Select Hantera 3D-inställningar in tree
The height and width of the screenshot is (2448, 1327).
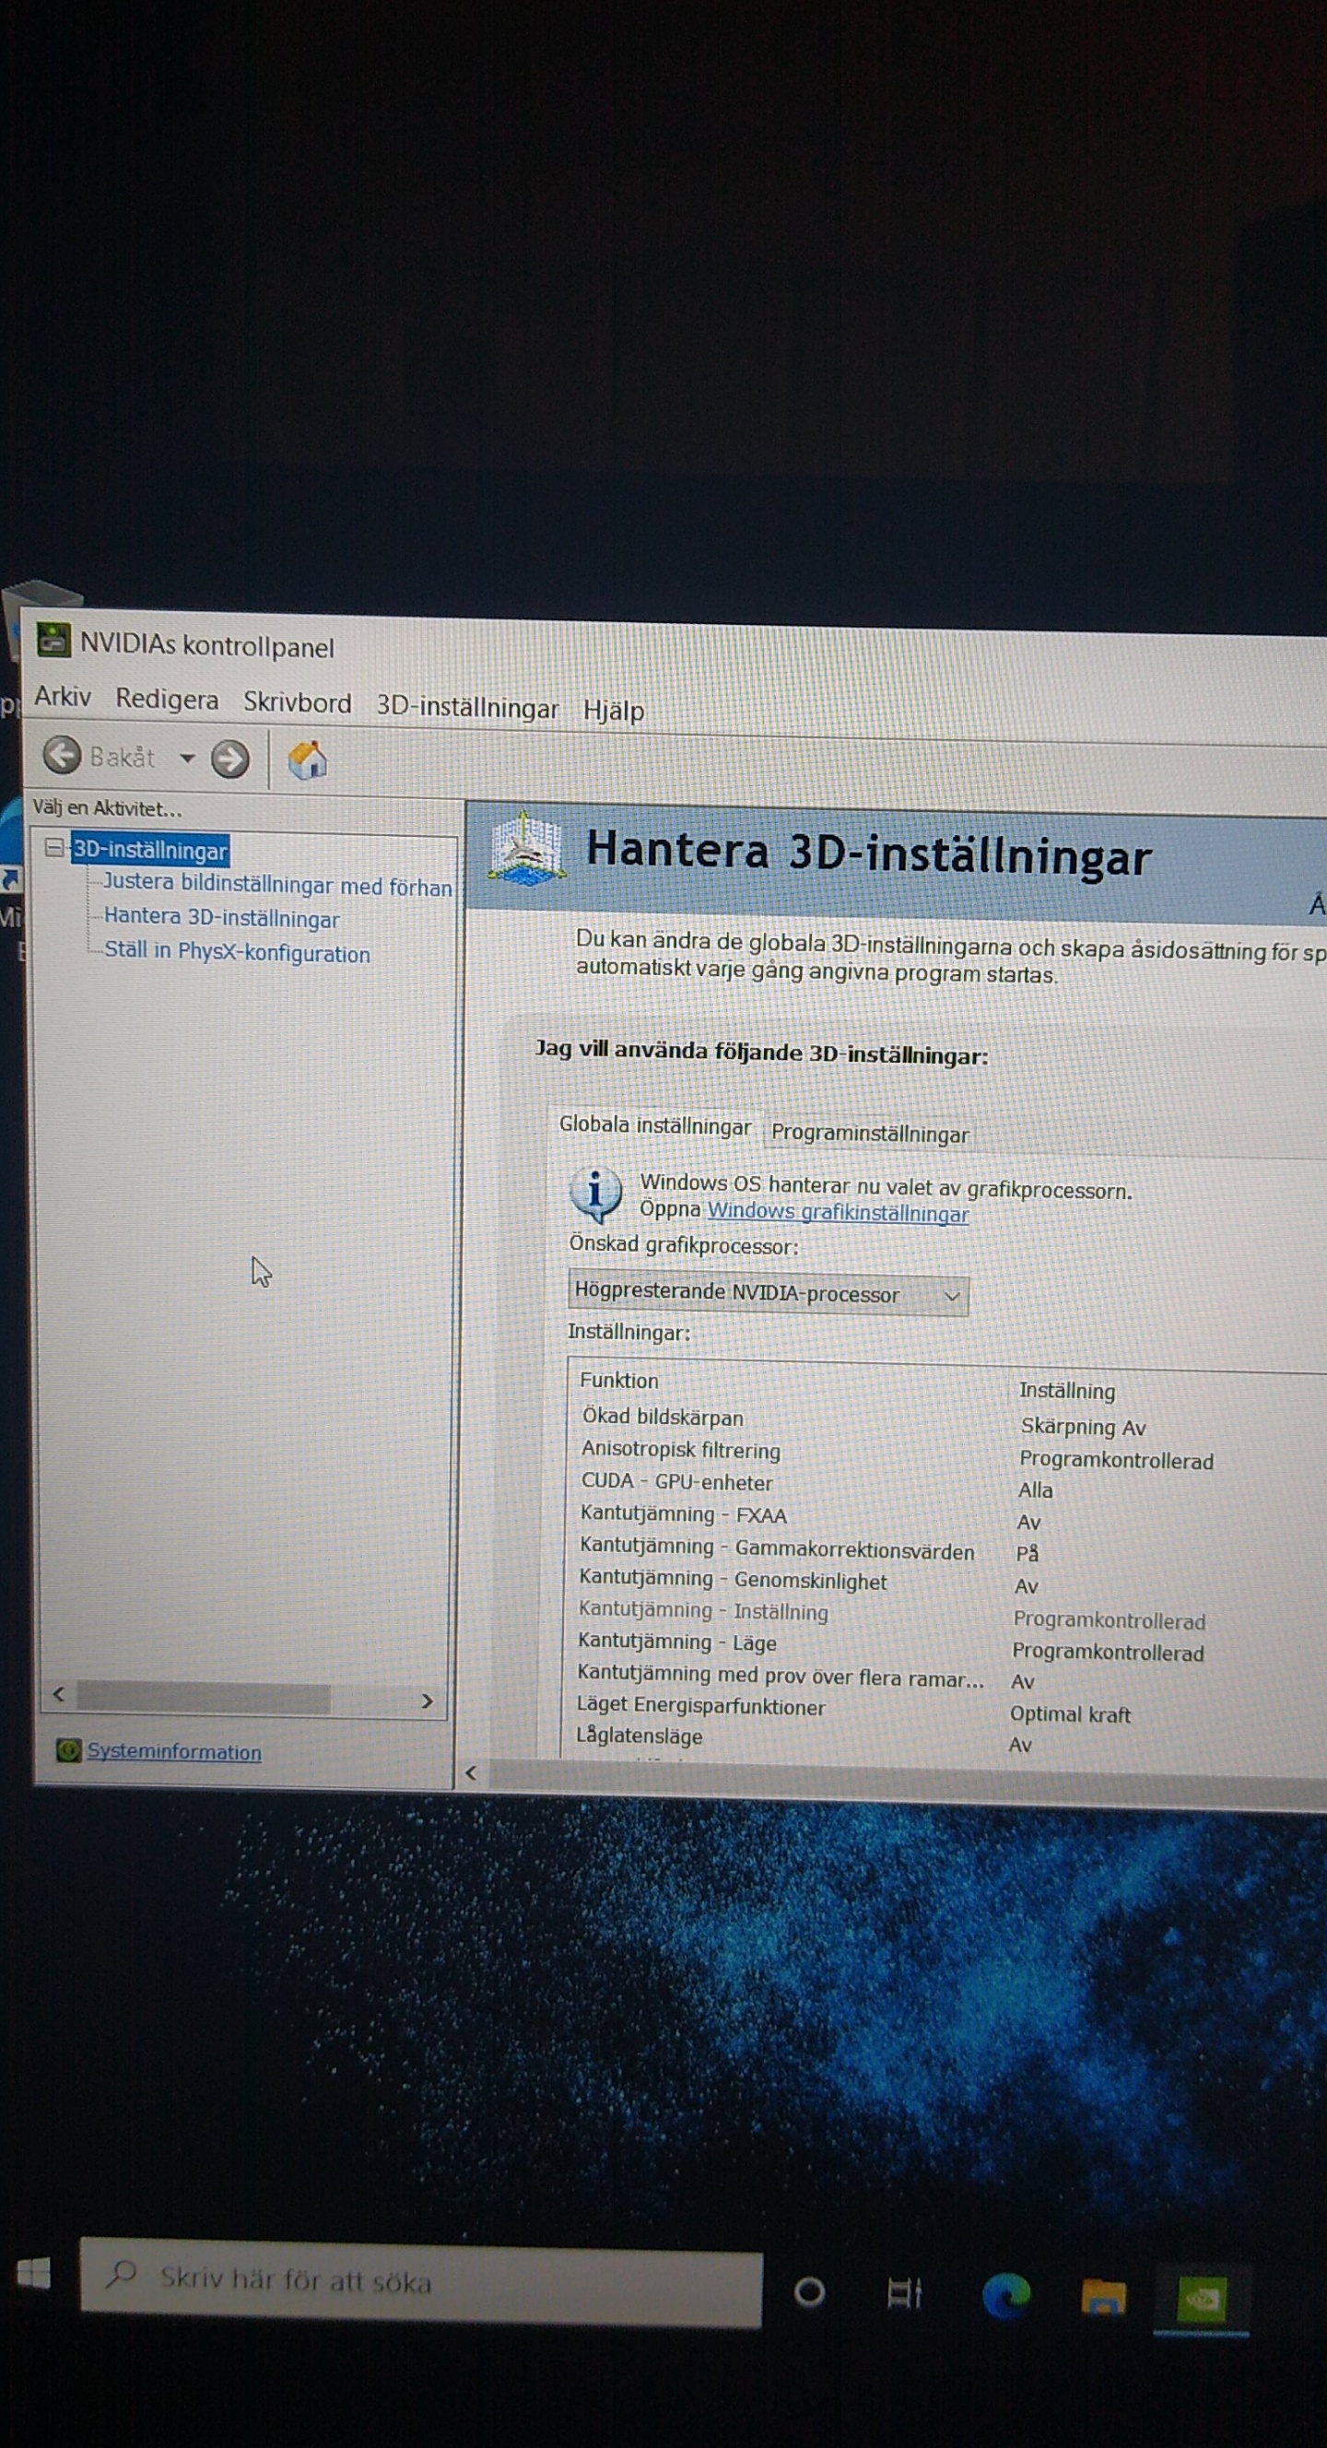(221, 918)
